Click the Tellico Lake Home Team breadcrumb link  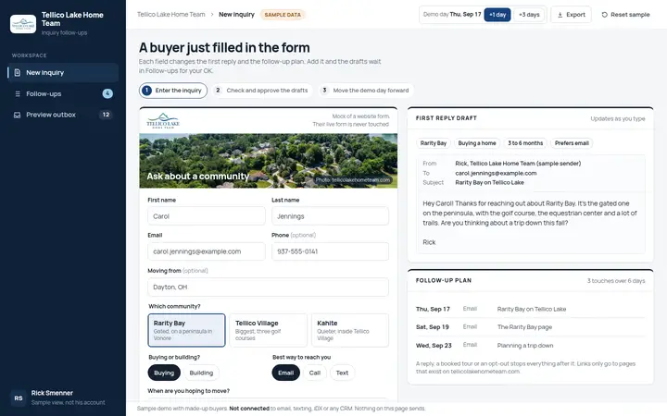pos(171,15)
